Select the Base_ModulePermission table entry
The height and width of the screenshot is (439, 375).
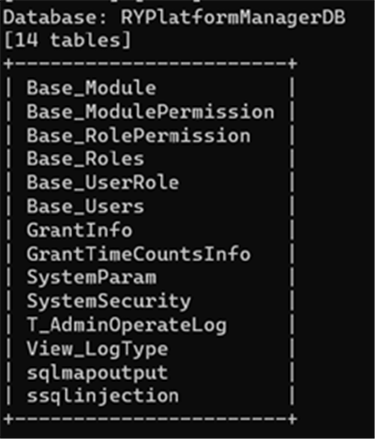150,112
